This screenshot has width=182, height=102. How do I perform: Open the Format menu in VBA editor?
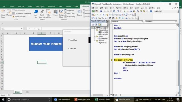[119, 8]
